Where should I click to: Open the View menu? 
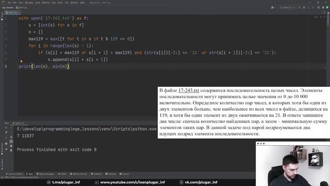pyautogui.click(x=21, y=3)
